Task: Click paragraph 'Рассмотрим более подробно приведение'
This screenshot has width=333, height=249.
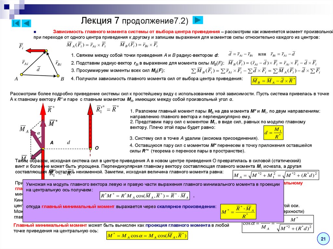Action: (169, 96)
